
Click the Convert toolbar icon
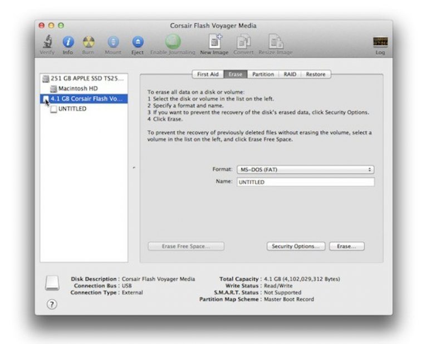pyautogui.click(x=243, y=42)
